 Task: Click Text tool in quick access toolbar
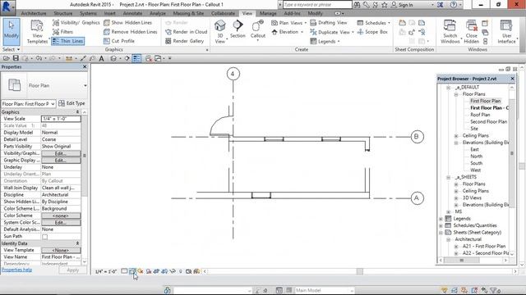click(x=101, y=58)
